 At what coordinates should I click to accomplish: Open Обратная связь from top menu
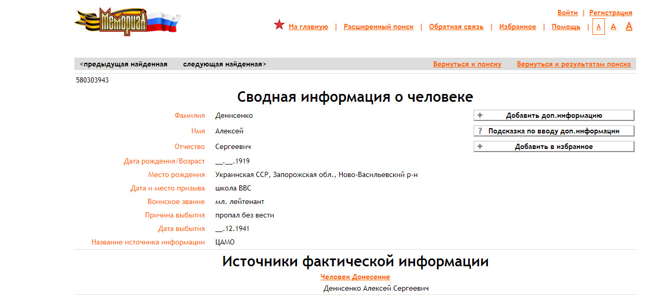pyautogui.click(x=456, y=27)
